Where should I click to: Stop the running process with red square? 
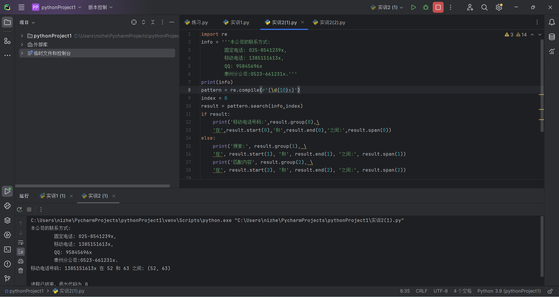point(438,7)
